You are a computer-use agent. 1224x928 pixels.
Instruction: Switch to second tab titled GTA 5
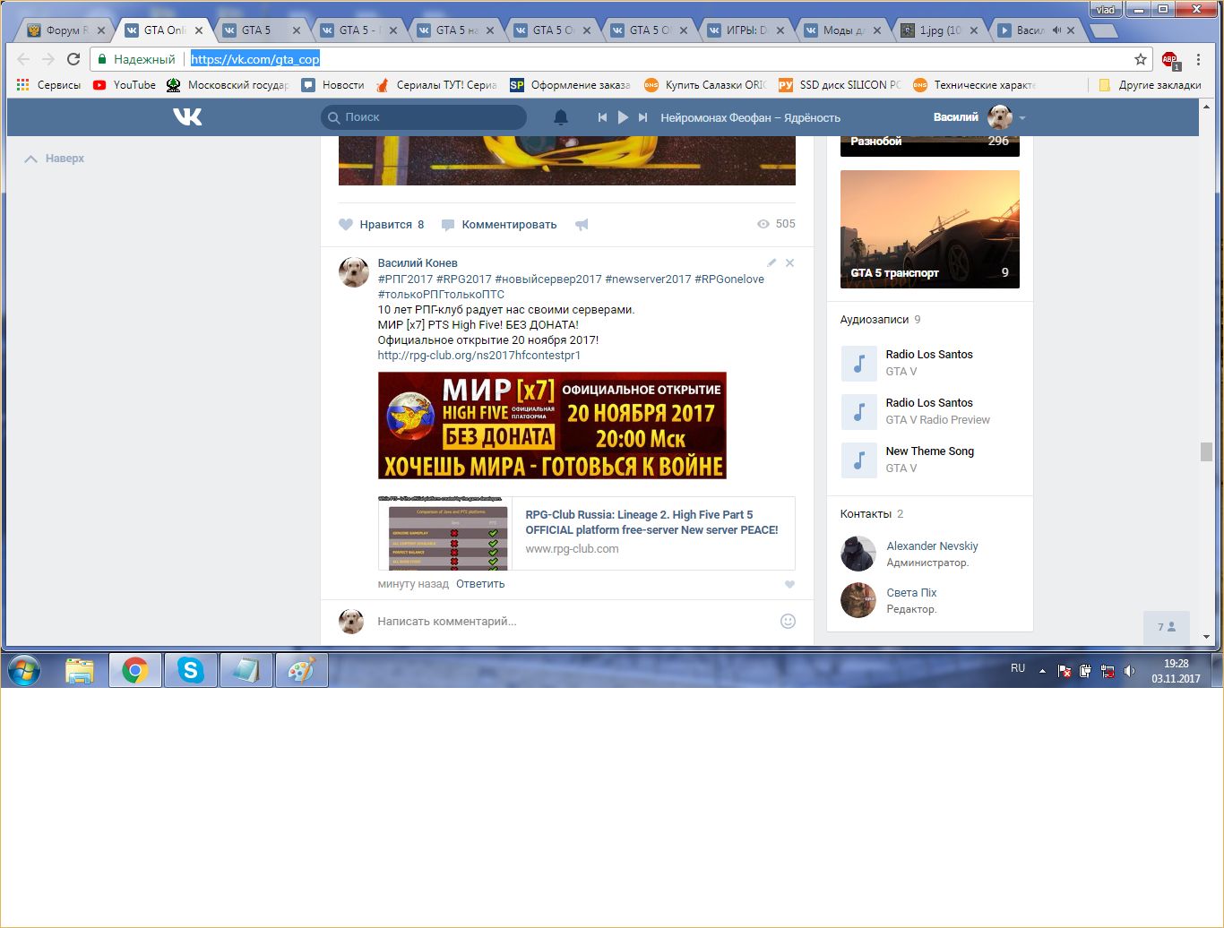262,30
